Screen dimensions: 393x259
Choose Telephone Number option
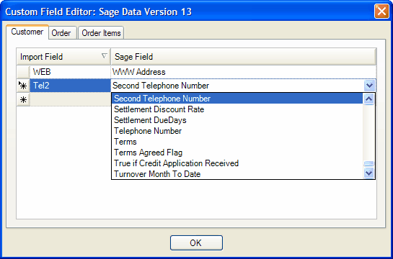click(237, 131)
